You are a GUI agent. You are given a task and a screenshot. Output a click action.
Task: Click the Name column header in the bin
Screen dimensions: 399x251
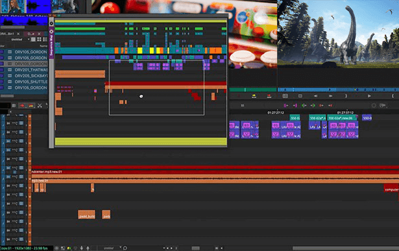point(43,46)
